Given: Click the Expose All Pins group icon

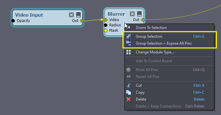Looking at the screenshot, I should coord(128,43).
